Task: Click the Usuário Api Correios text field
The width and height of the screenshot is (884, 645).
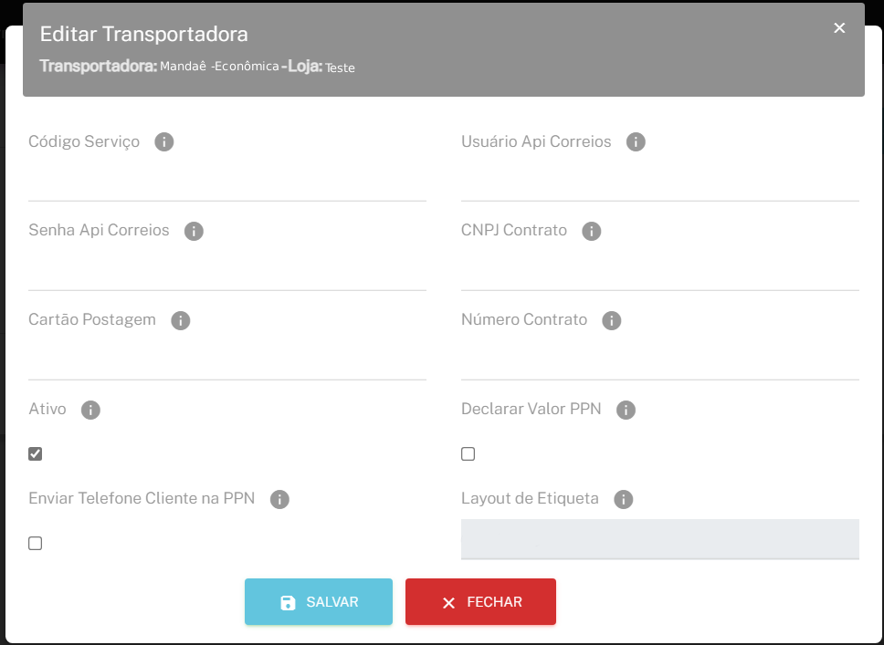Action: point(659,182)
